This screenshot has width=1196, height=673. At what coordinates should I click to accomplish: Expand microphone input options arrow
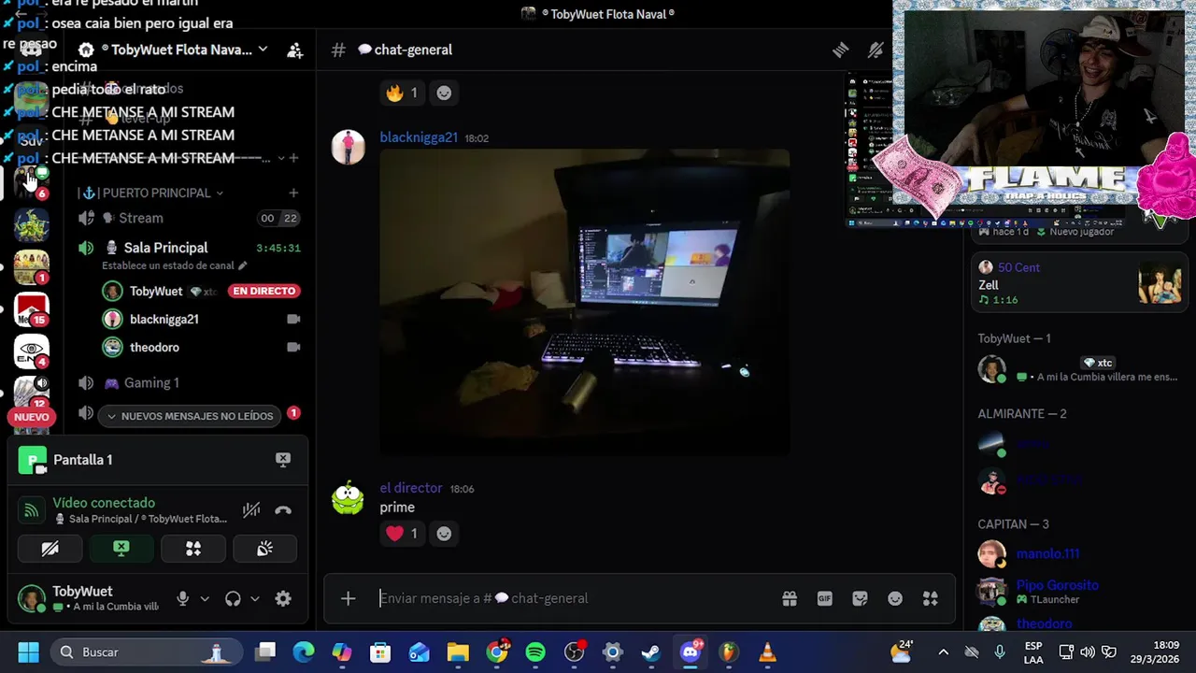point(205,599)
